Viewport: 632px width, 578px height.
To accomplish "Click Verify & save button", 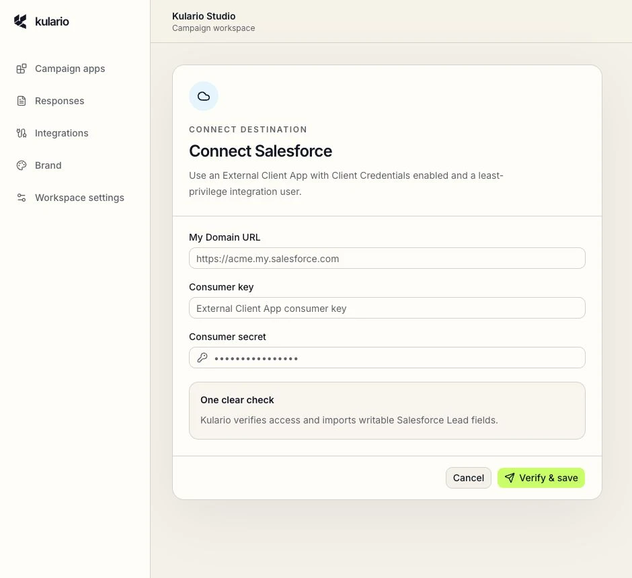I will pos(541,478).
